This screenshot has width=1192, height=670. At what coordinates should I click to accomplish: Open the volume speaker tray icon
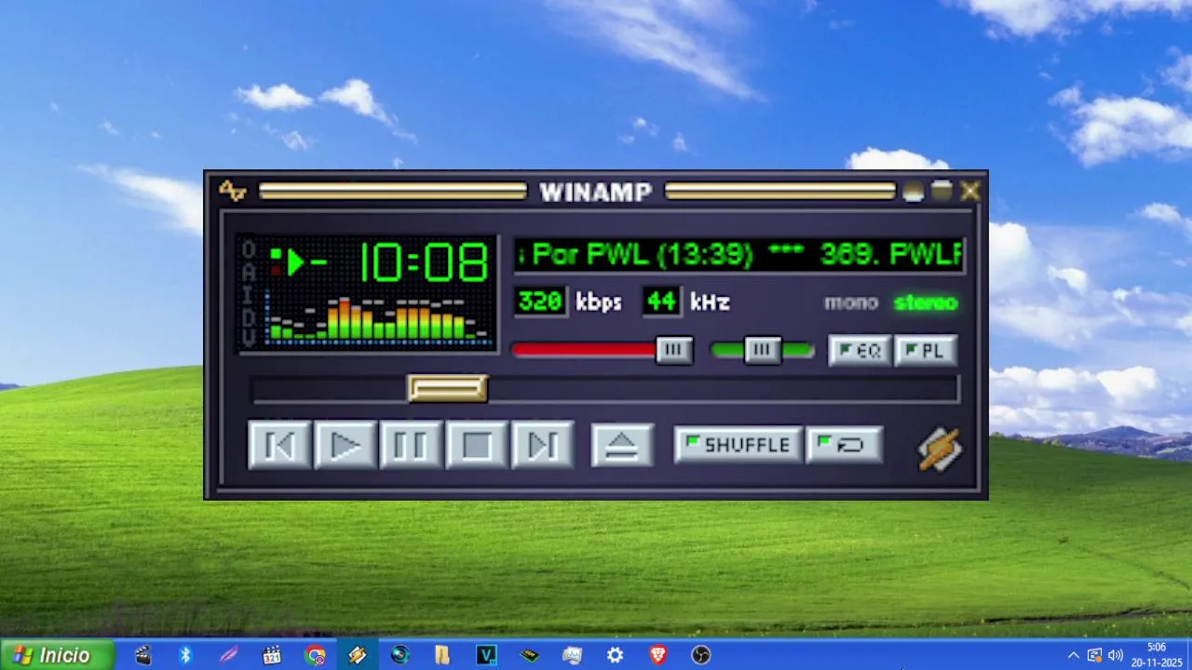1116,655
